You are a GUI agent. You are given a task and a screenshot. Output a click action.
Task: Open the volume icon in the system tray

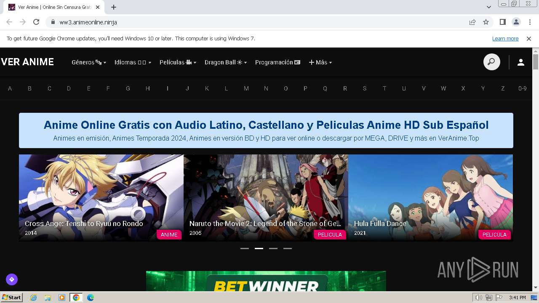(479, 298)
